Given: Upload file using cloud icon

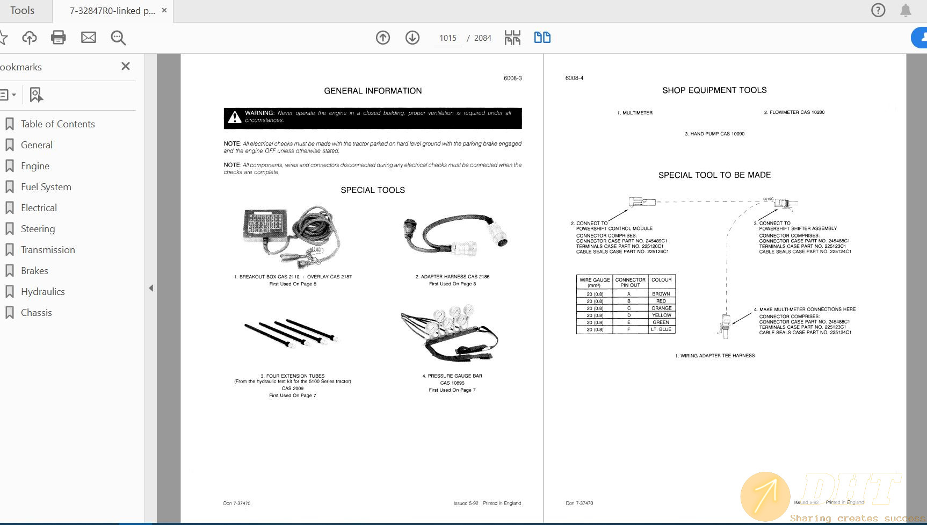Looking at the screenshot, I should pos(30,38).
